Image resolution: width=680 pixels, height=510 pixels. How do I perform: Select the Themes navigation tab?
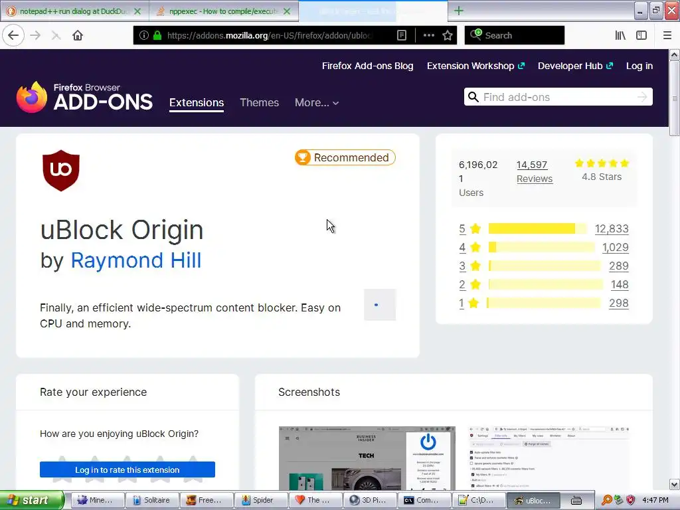click(260, 103)
